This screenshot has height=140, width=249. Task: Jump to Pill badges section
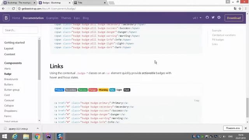click(218, 40)
